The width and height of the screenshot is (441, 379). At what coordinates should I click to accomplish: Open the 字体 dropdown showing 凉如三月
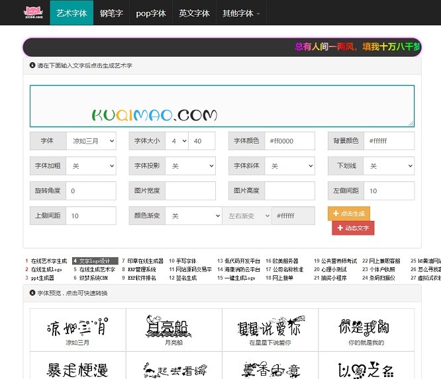pos(91,141)
